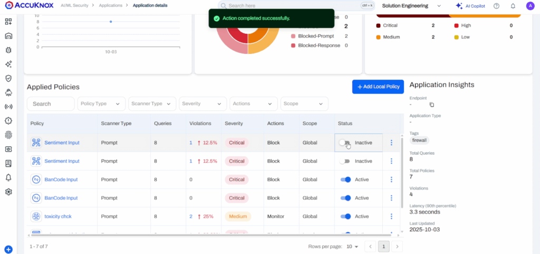The image size is (540, 254).
Task: Change the rows per page value 10
Action: tap(351, 247)
